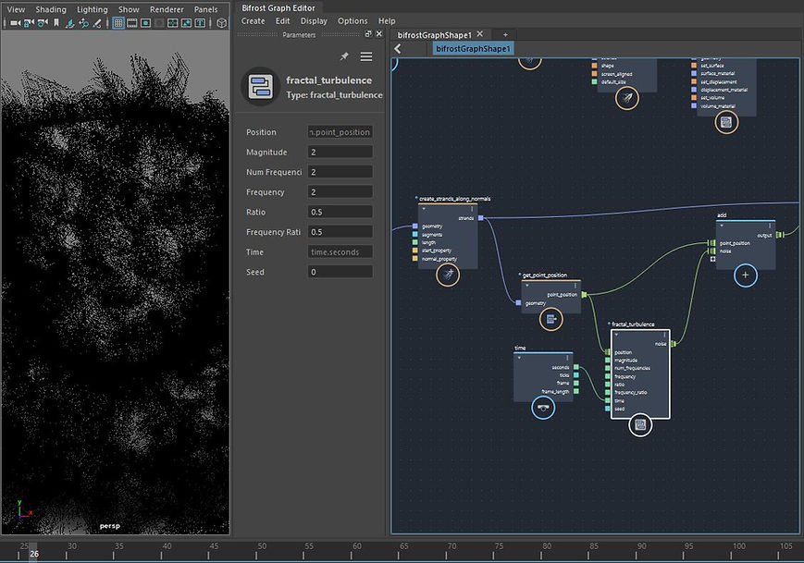Viewport: 804px width, 563px height.
Task: Float the Parameters panel with undock icon
Action: [x=367, y=34]
